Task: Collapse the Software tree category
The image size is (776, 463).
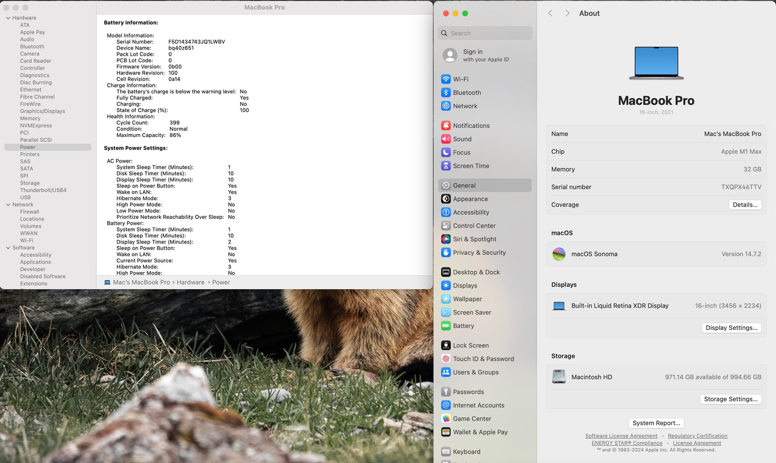Action: tap(8, 248)
